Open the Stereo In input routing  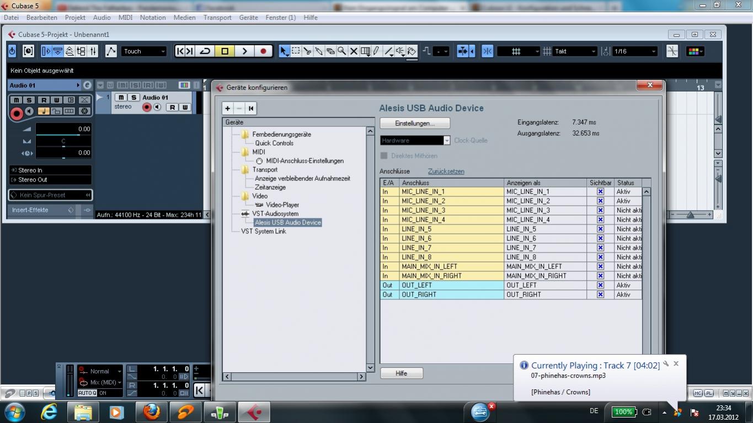(x=50, y=170)
